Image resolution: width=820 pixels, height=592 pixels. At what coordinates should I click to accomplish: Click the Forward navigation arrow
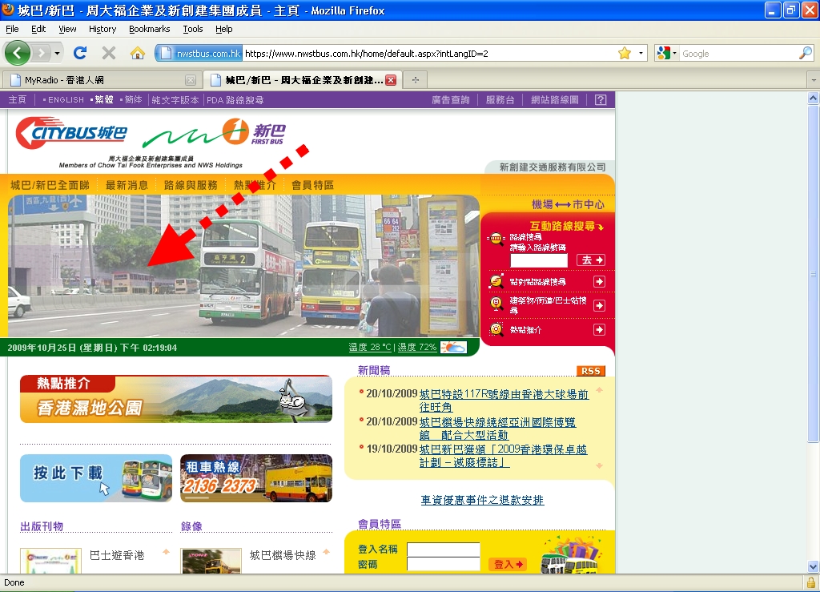click(41, 53)
